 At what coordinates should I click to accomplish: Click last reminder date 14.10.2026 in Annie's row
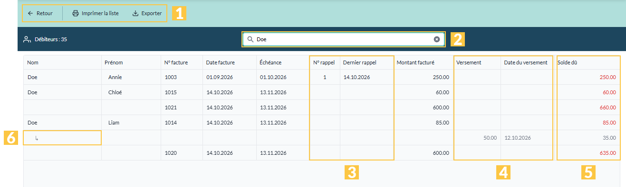[356, 77]
